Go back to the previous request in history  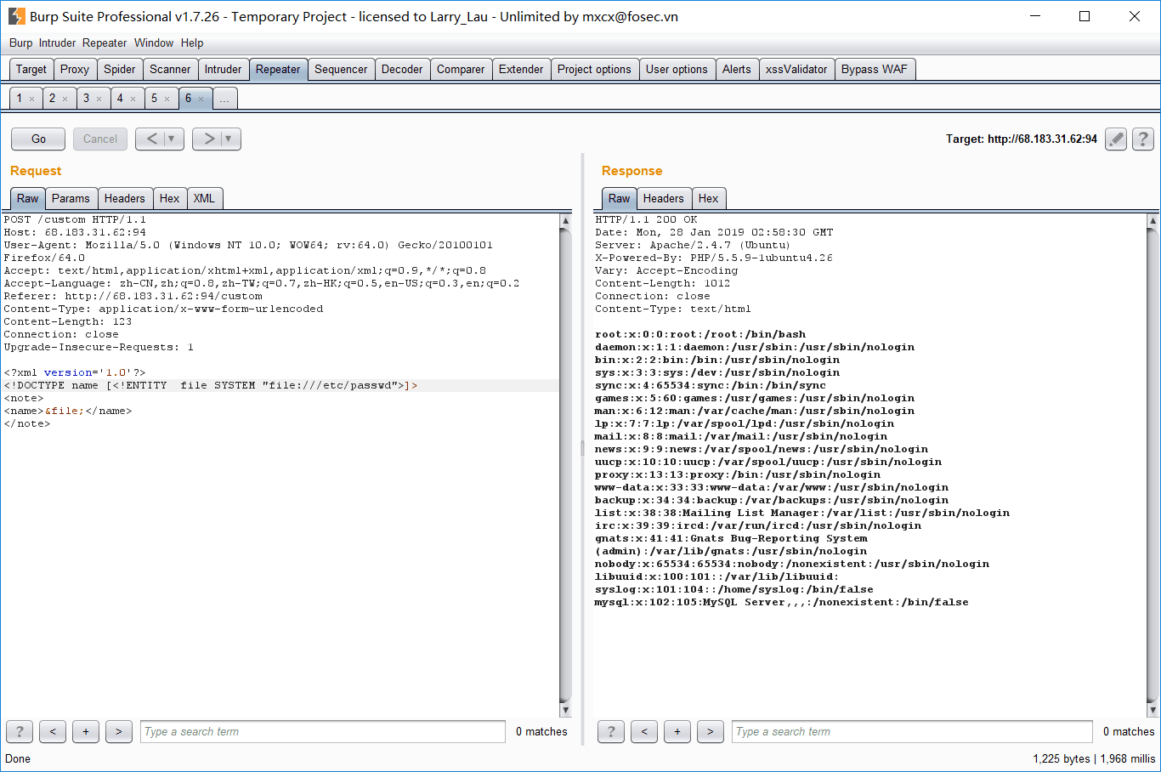pos(151,139)
